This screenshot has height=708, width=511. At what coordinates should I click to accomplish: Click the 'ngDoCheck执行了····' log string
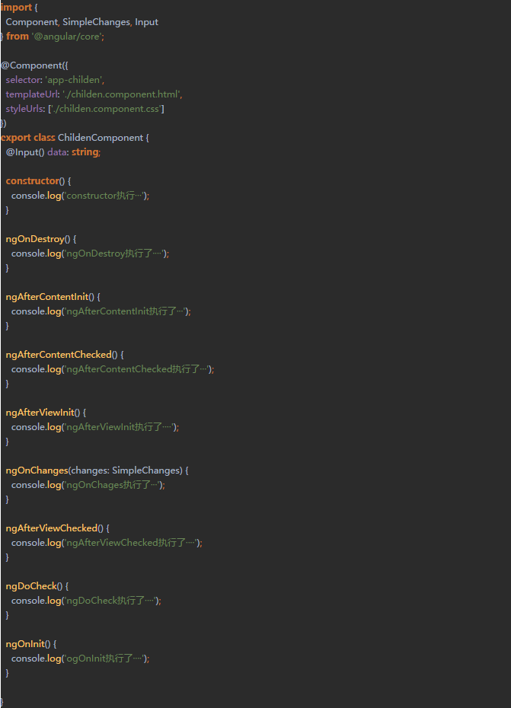tap(110, 600)
